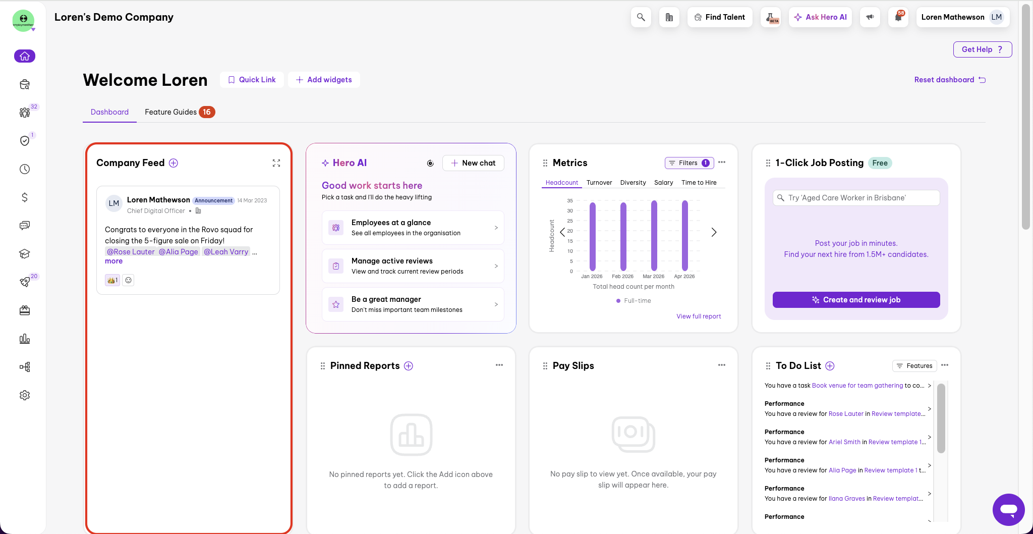The height and width of the screenshot is (534, 1033).
Task: Click the Create and review job button
Action: pos(856,300)
